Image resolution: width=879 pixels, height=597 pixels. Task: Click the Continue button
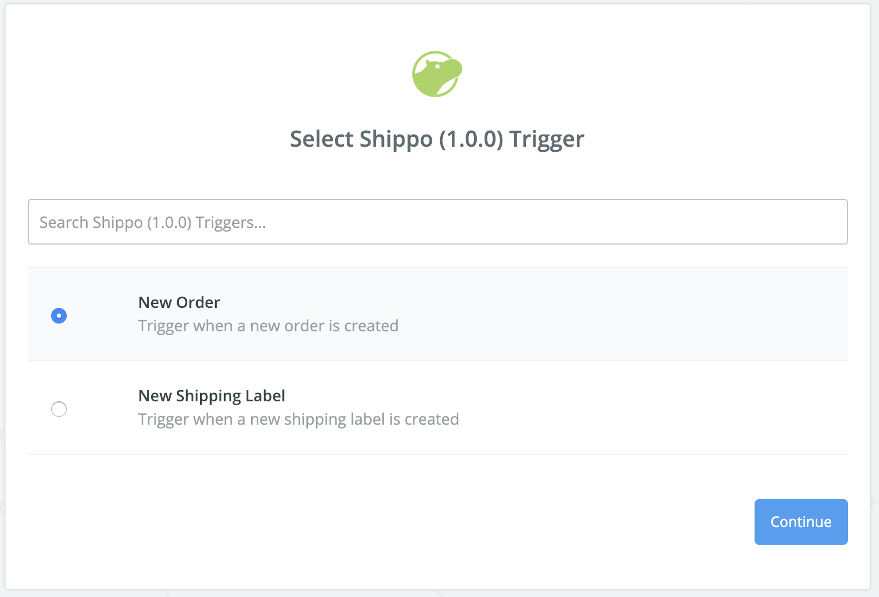point(801,522)
